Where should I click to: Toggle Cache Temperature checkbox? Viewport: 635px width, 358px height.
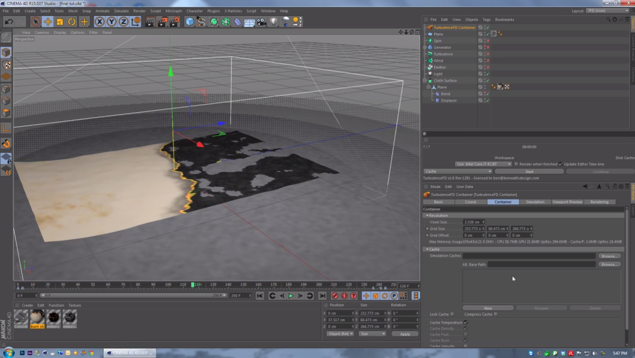[466, 323]
